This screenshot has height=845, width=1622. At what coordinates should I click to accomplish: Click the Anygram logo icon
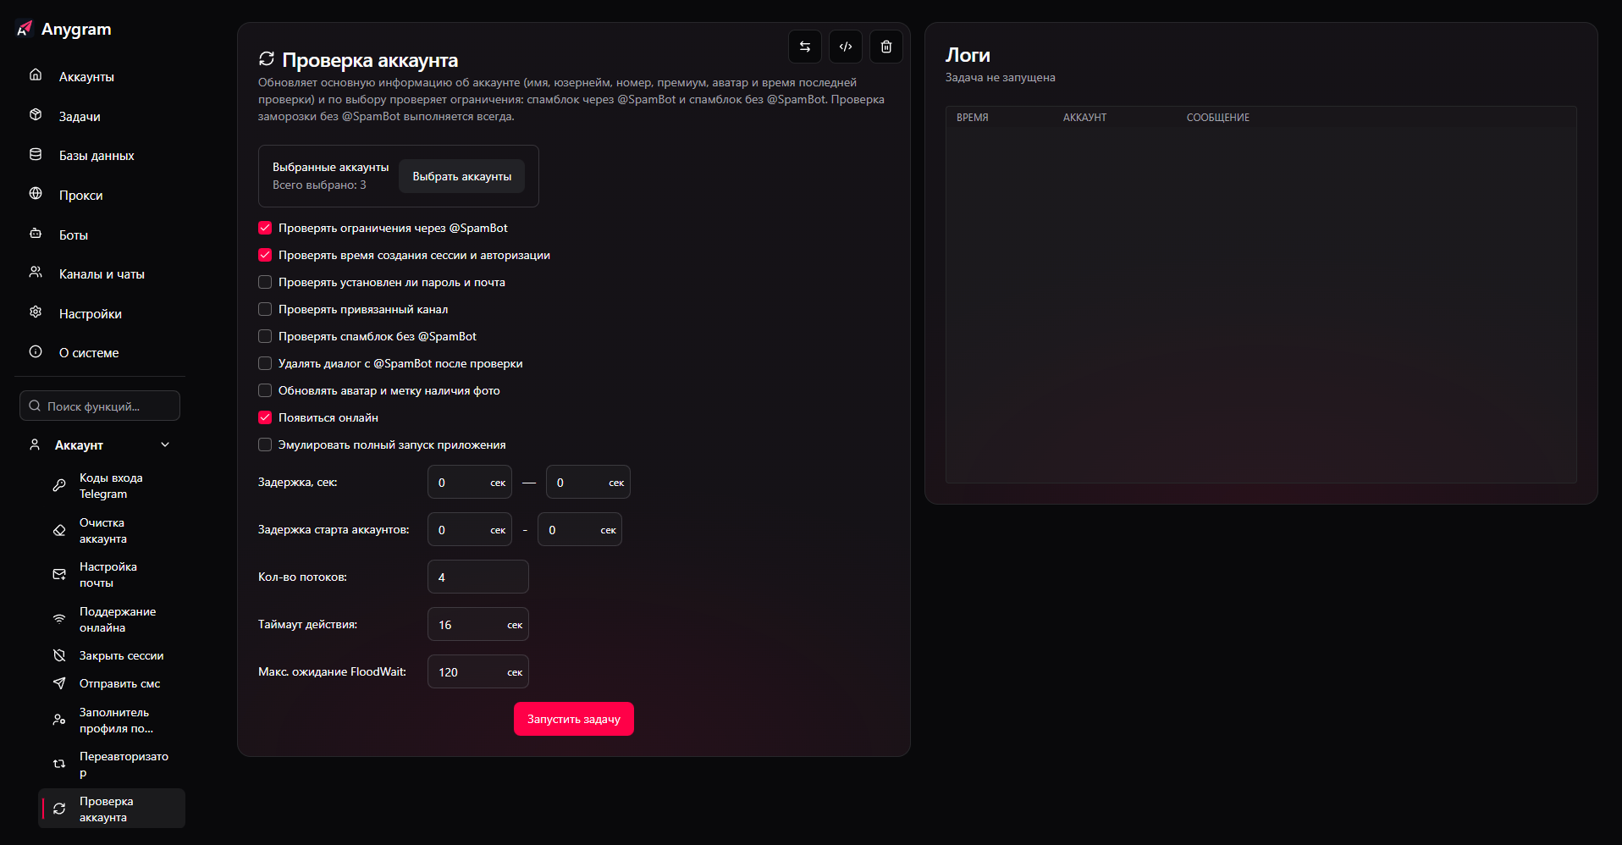[x=25, y=29]
